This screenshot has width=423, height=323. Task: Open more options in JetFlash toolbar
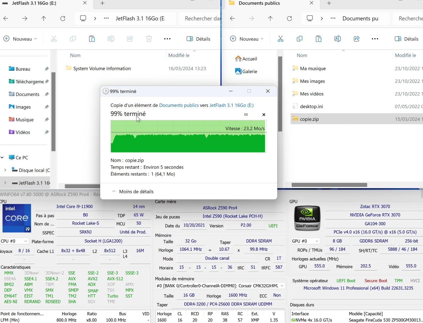(167, 39)
